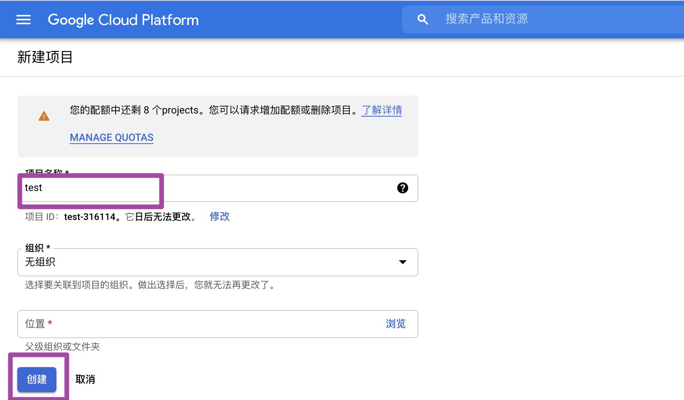Click the search magnifier icon
684x400 pixels.
(x=422, y=19)
